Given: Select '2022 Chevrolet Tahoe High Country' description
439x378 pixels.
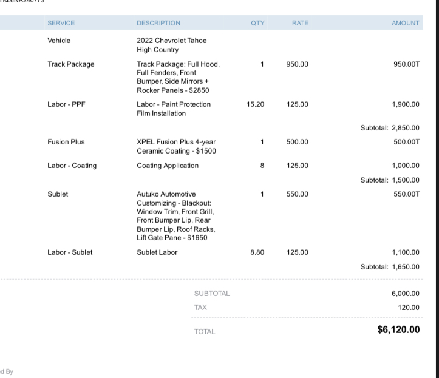Looking at the screenshot, I should point(172,45).
